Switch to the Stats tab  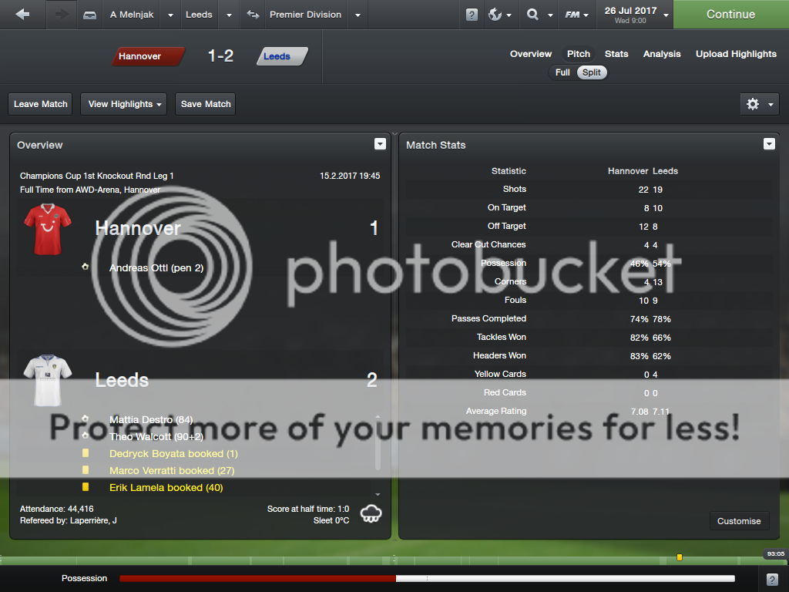[616, 54]
